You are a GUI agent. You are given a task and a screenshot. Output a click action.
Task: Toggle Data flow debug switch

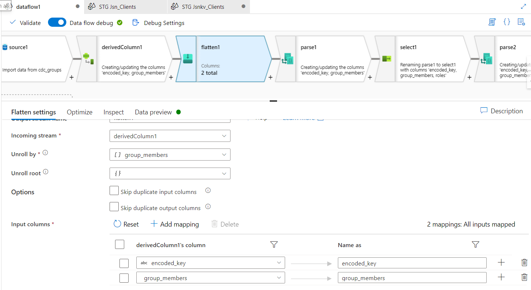pyautogui.click(x=57, y=22)
